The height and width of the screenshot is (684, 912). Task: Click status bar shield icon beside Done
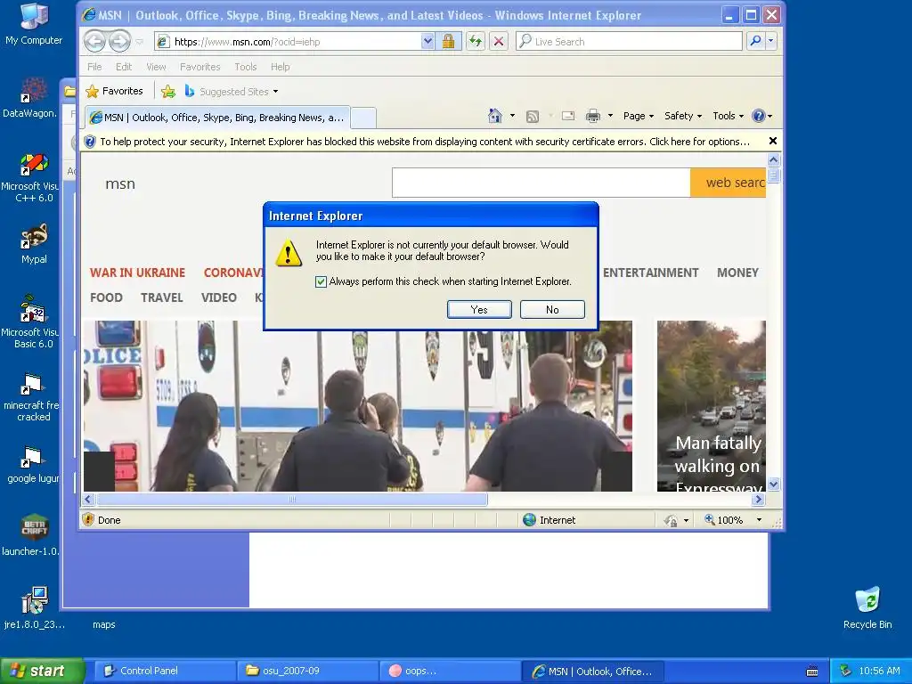coord(88,519)
